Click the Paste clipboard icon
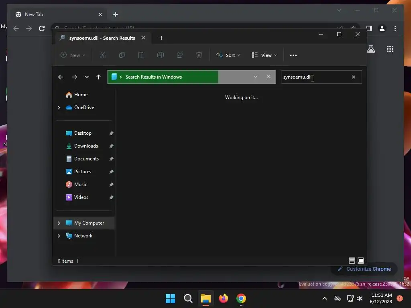Screen dimensions: 411x308 tap(141, 55)
